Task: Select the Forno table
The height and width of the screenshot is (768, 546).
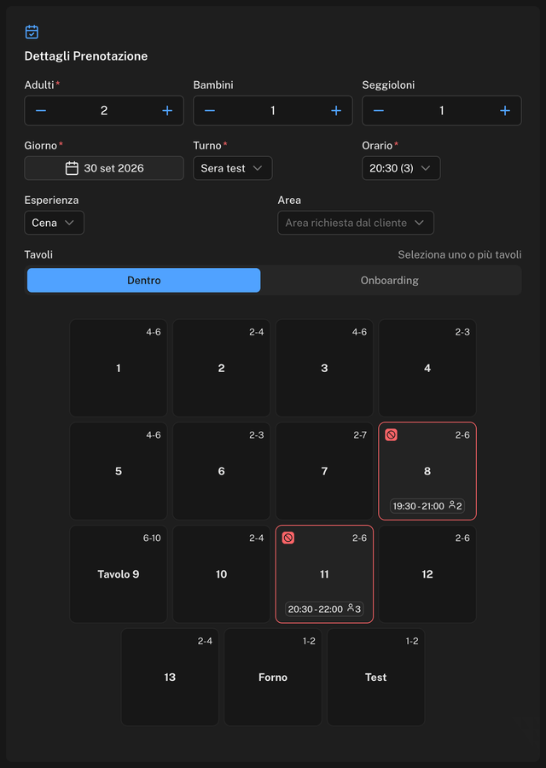Action: [273, 677]
